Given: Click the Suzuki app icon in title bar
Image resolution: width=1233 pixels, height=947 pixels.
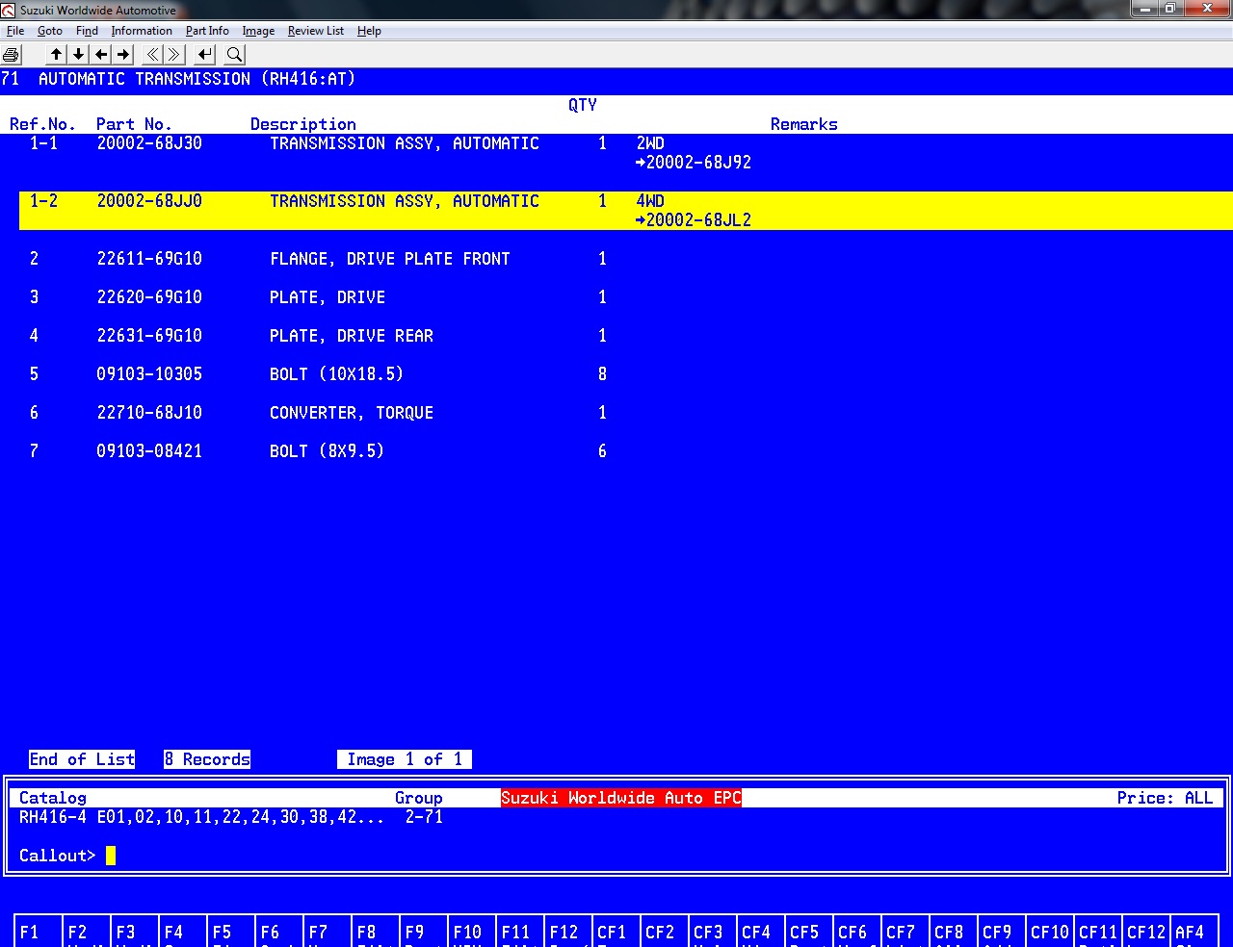Looking at the screenshot, I should (x=9, y=11).
